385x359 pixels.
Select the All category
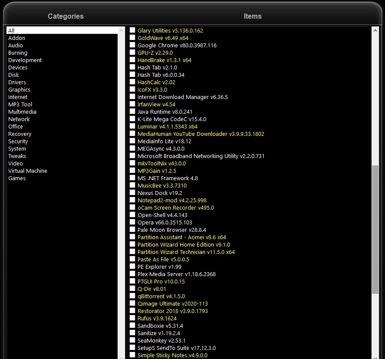(62, 30)
